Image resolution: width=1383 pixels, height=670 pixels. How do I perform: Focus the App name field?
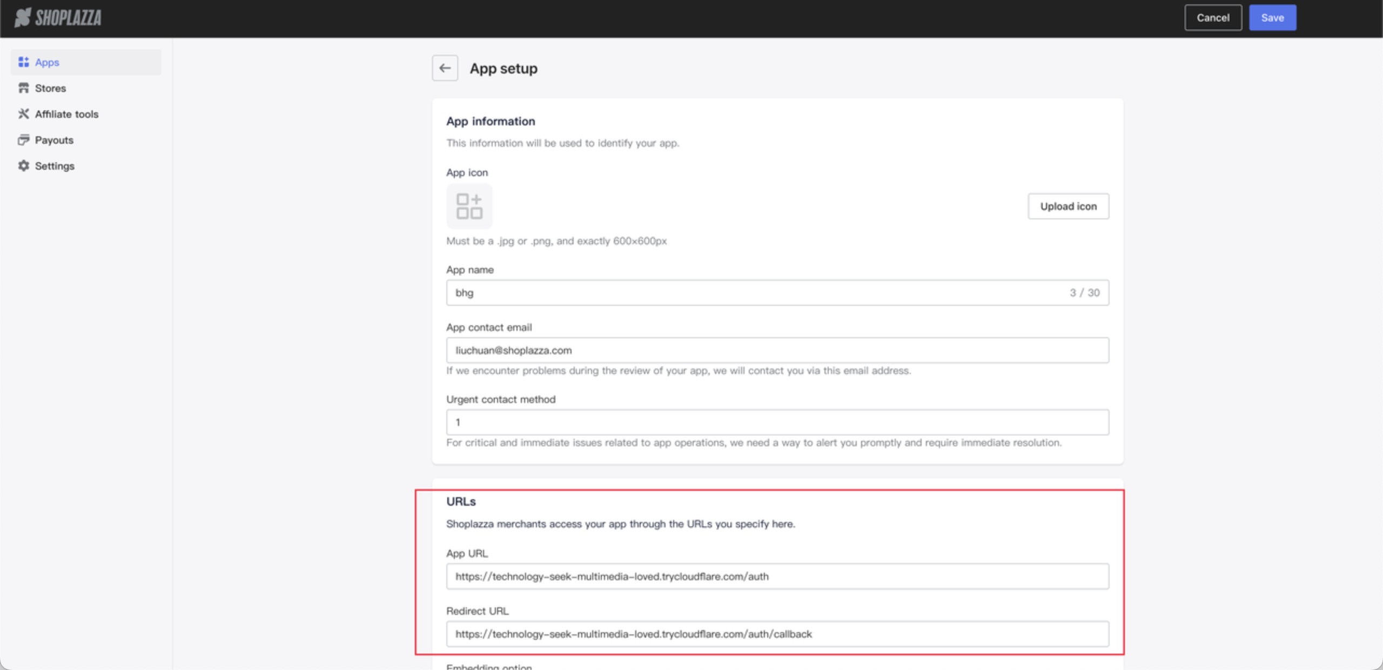click(756, 293)
